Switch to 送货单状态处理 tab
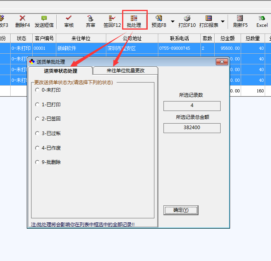 61,71
